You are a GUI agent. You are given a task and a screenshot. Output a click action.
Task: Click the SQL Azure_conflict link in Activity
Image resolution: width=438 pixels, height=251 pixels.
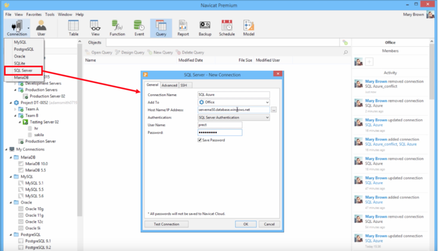pos(381,144)
